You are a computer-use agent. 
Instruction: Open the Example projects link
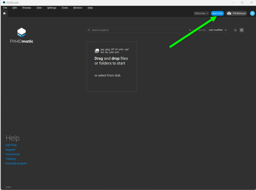click(x=16, y=163)
